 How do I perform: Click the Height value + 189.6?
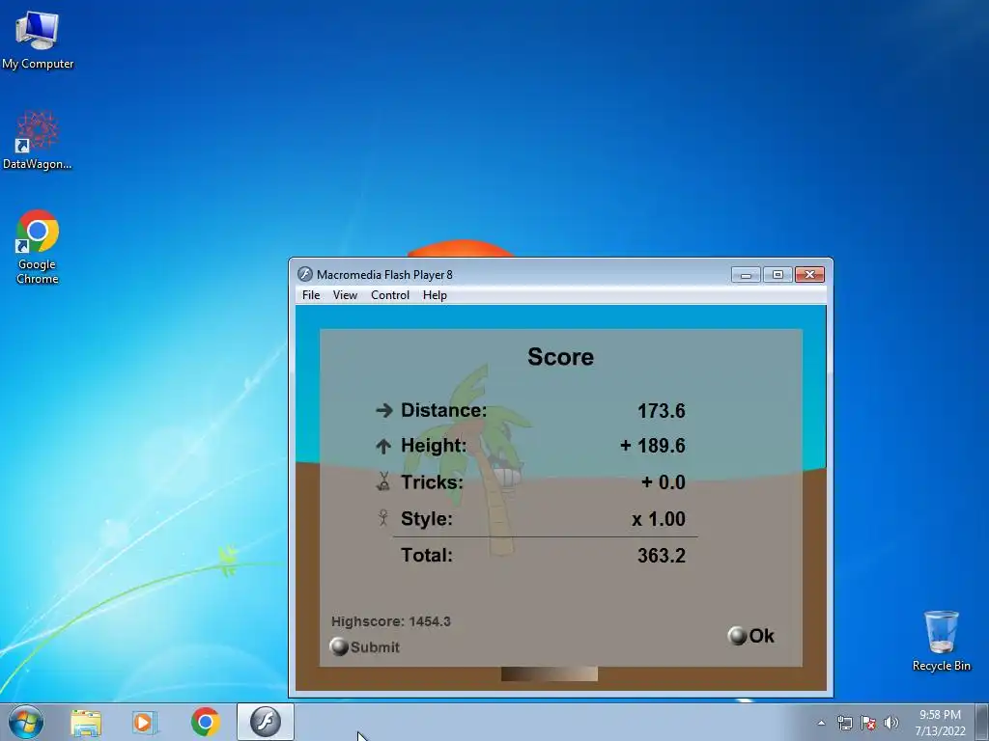[652, 446]
